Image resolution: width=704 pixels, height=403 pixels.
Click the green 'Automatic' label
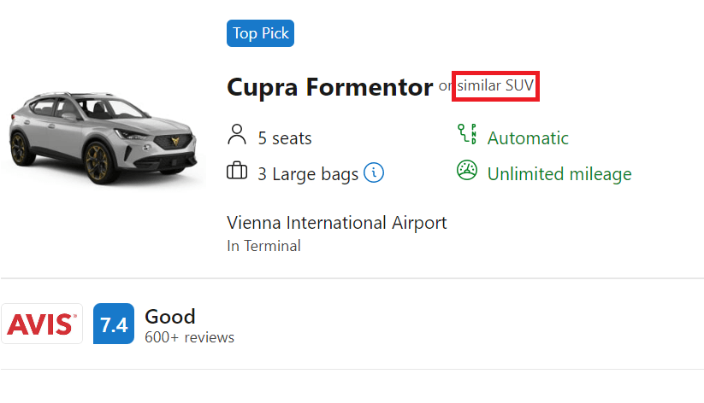pos(528,138)
